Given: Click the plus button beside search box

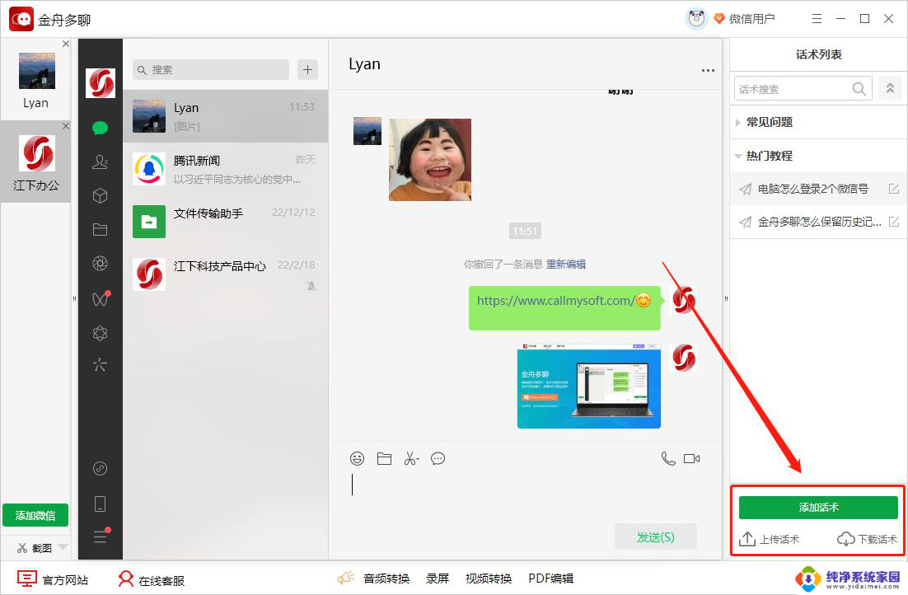Looking at the screenshot, I should coord(308,70).
